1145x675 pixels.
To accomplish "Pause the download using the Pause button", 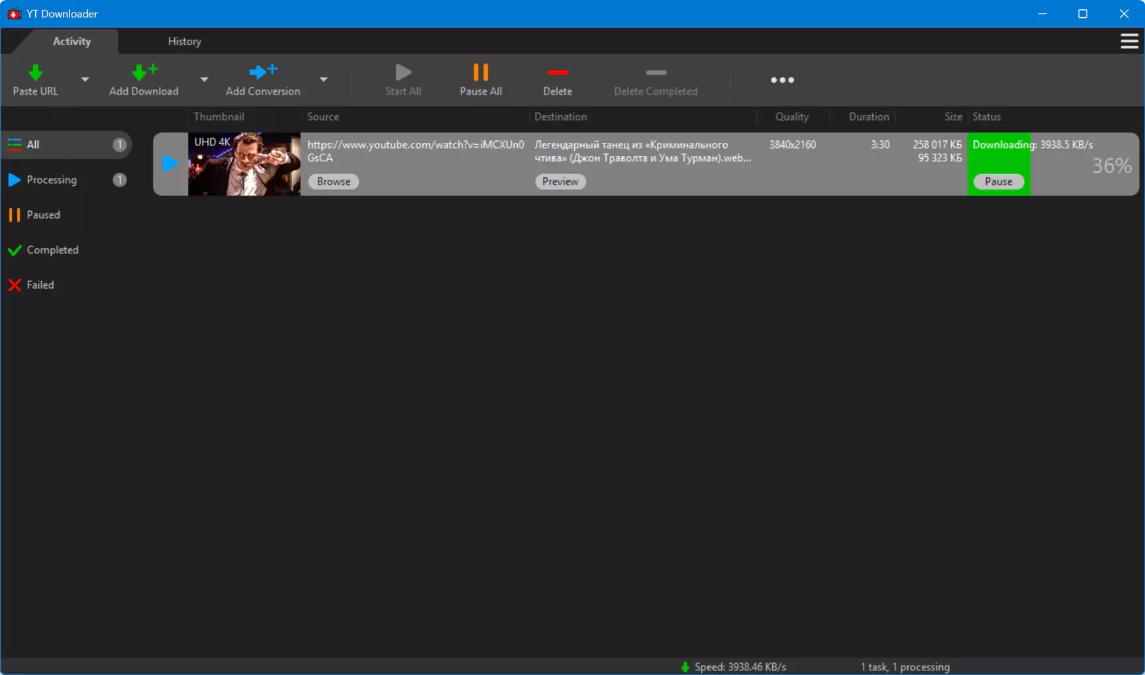I will 998,181.
